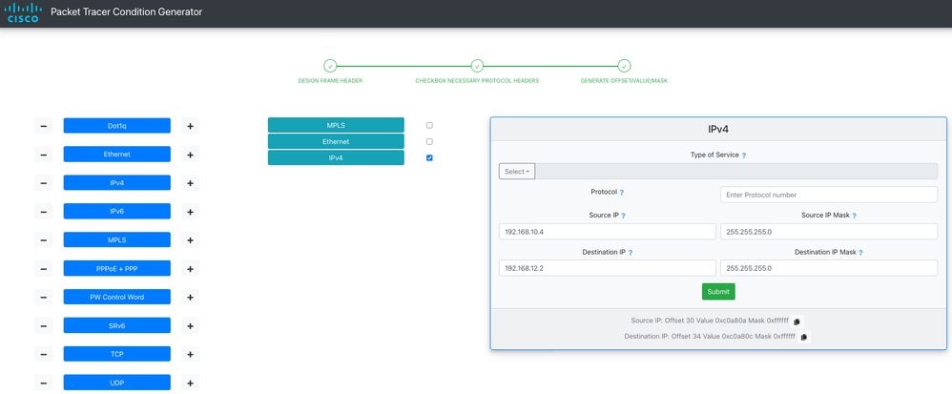Go to Generate Offset/Value/Mask step
This screenshot has width=952, height=394.
[624, 66]
